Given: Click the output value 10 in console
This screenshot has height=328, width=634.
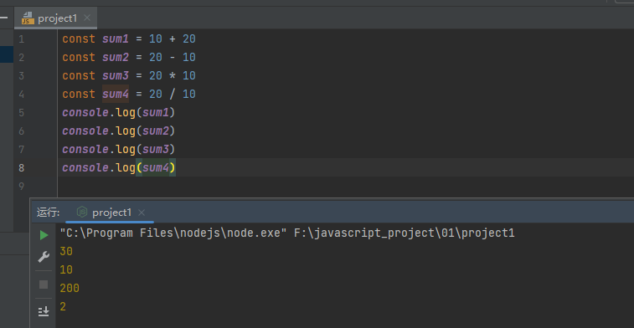Looking at the screenshot, I should (x=66, y=269).
